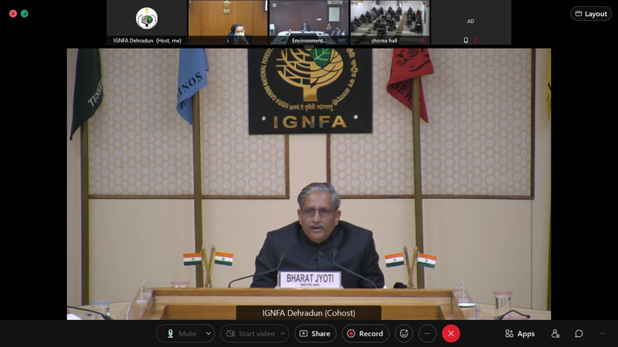The width and height of the screenshot is (618, 347).
Task: Mute the microphone
Action: pos(181,334)
